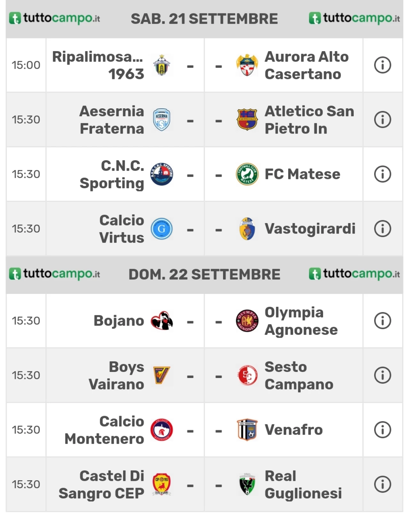Open info icon for Castel Di Sangro match
Viewport: 409px width, 517px height.
tap(382, 484)
